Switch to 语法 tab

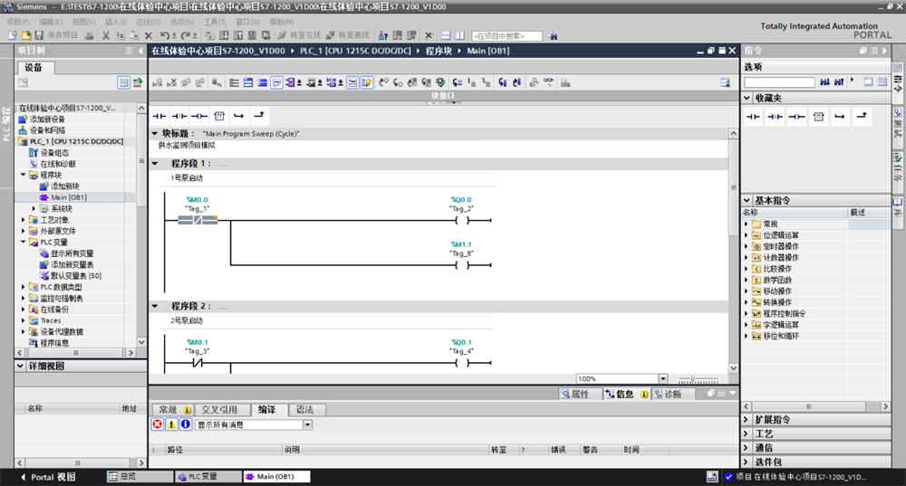304,409
